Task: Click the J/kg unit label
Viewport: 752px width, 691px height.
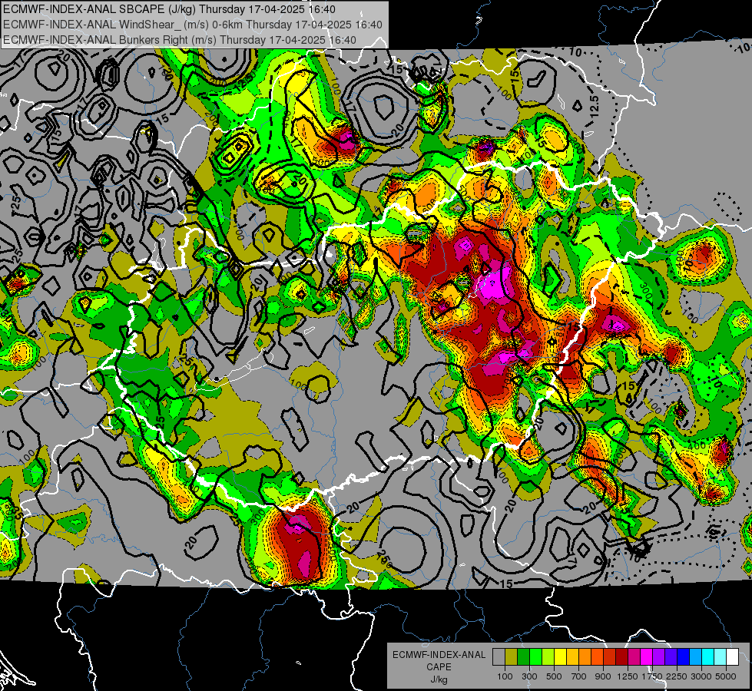Action: [x=439, y=679]
